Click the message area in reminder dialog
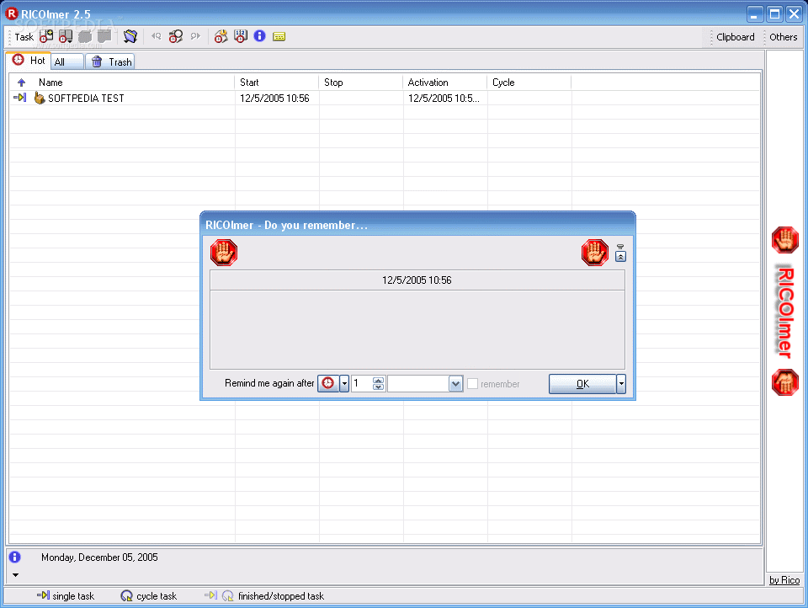 pos(417,329)
